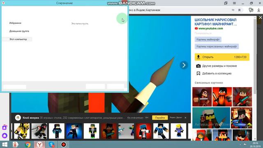Open Другие размеры и похожие
Viewport: 263px width, 148px height.
[x=219, y=66]
